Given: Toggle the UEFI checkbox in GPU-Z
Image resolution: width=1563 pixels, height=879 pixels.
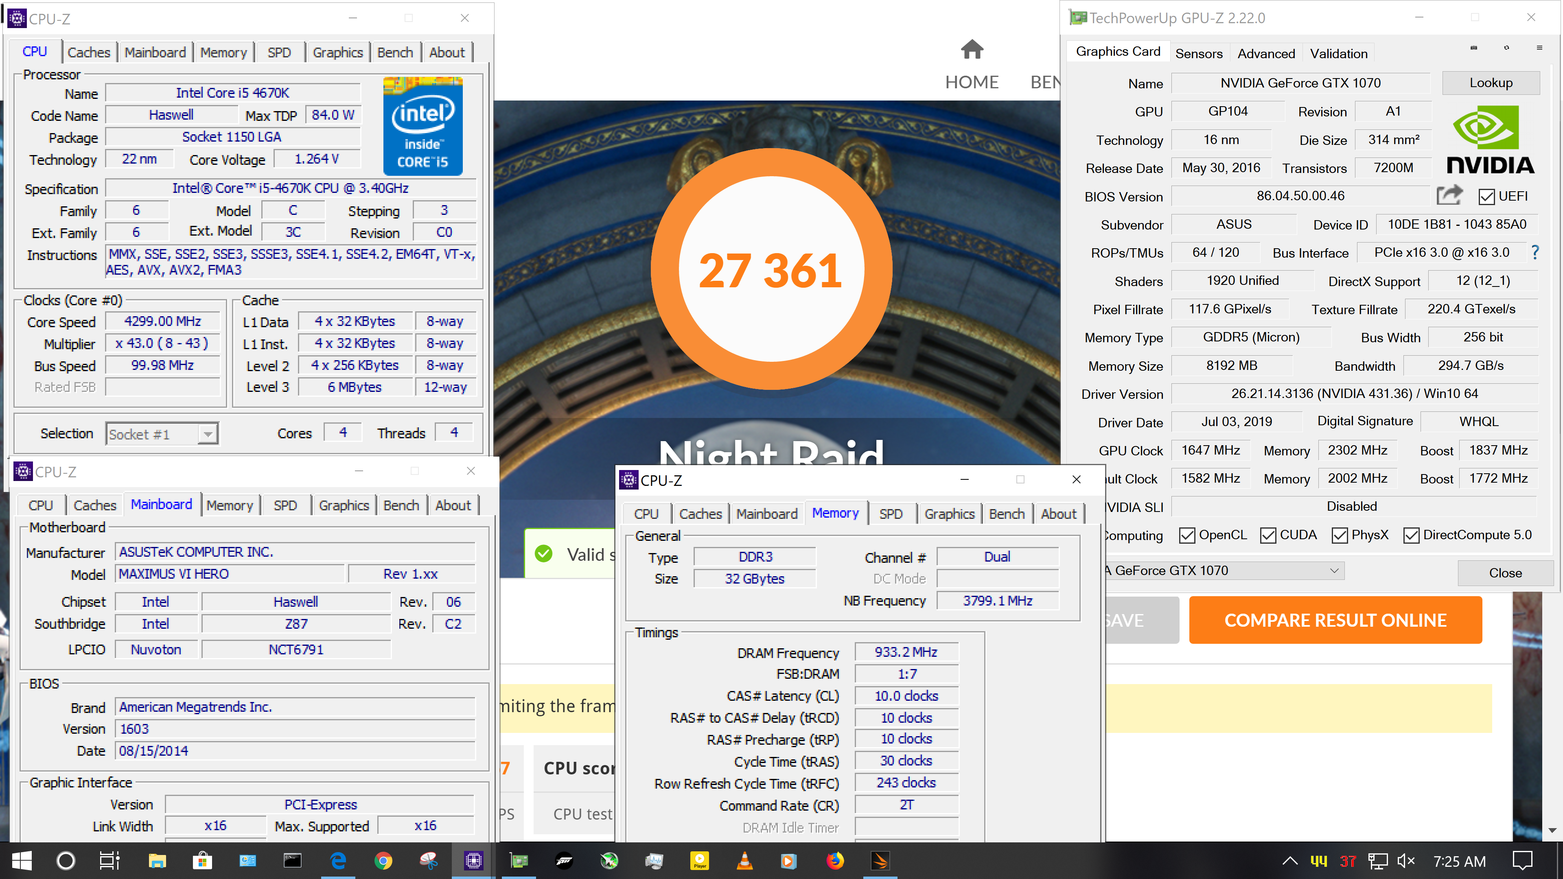Looking at the screenshot, I should pyautogui.click(x=1486, y=197).
